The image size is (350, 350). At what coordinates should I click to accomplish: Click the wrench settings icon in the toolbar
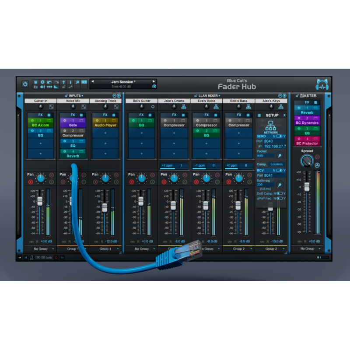(71, 87)
